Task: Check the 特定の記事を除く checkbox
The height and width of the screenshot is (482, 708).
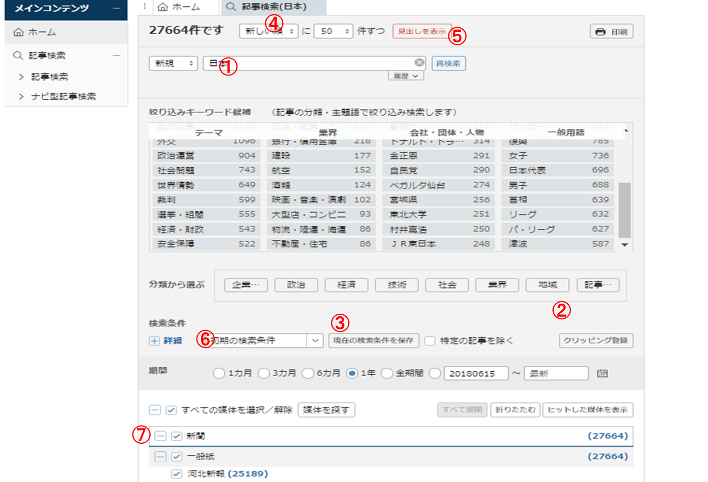Action: point(430,341)
